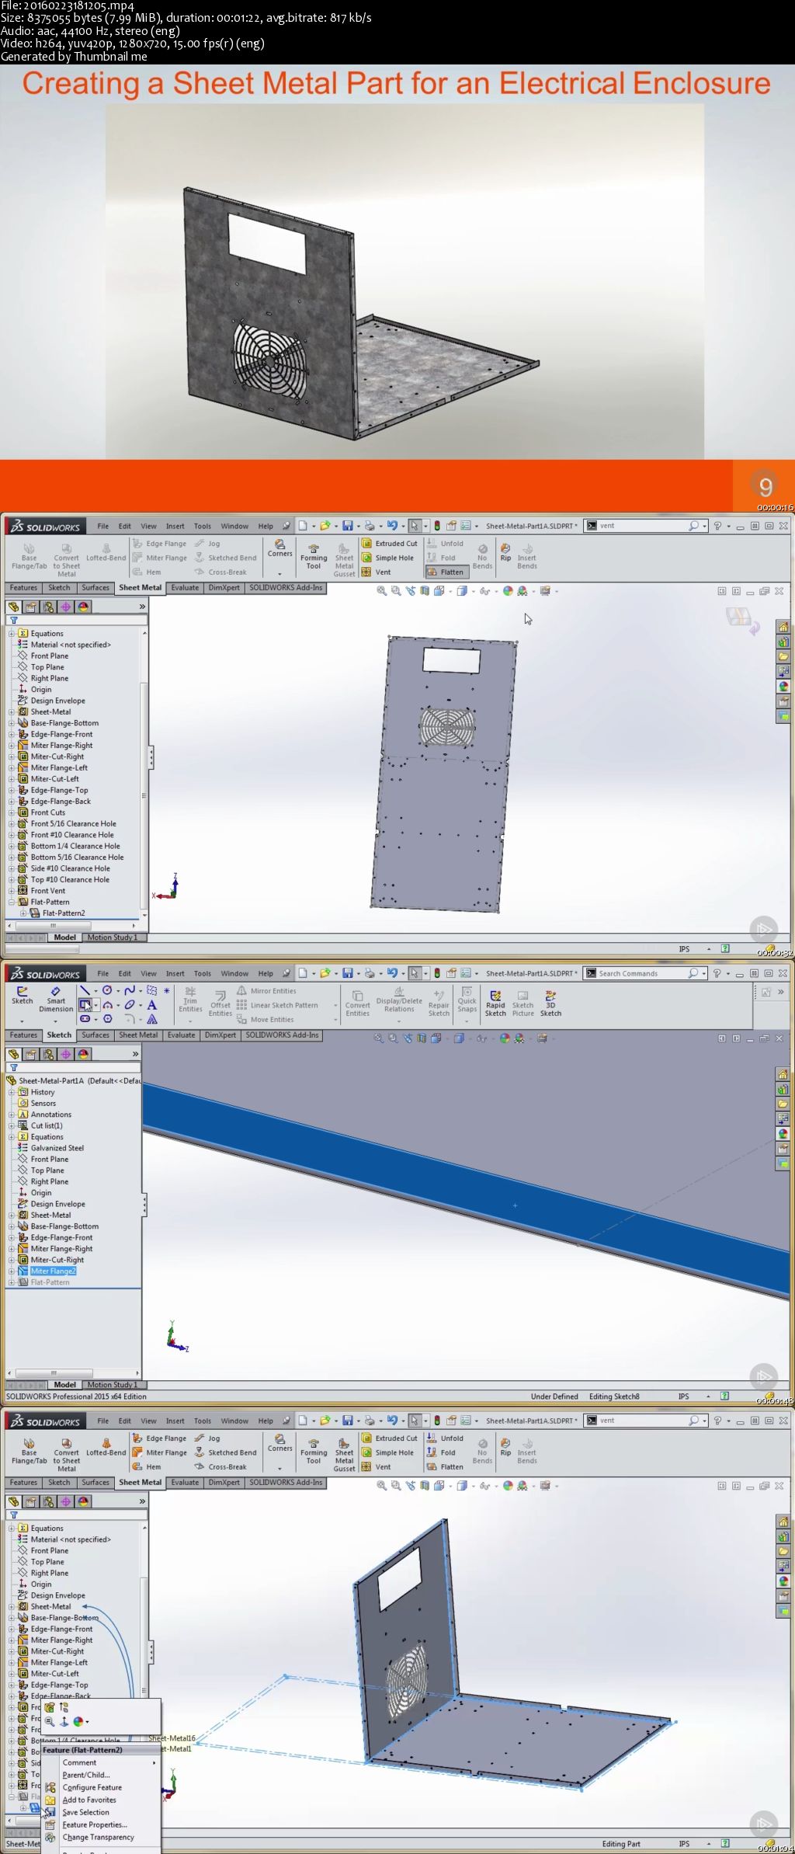The width and height of the screenshot is (795, 1854).
Task: Choose Add to Favorites in context menu
Action: point(89,1800)
